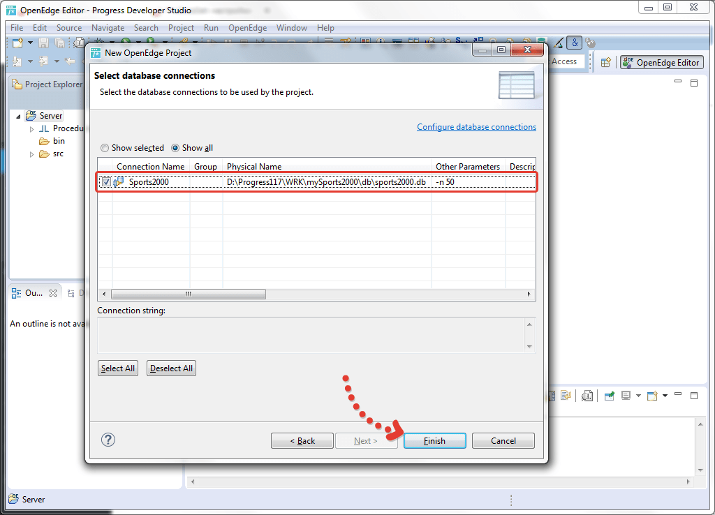Click the ampersand toolbar button
The height and width of the screenshot is (515, 715).
point(575,43)
